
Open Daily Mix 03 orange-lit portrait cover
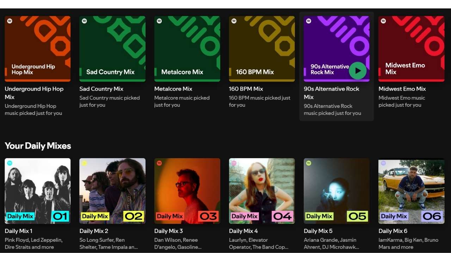coord(187,191)
